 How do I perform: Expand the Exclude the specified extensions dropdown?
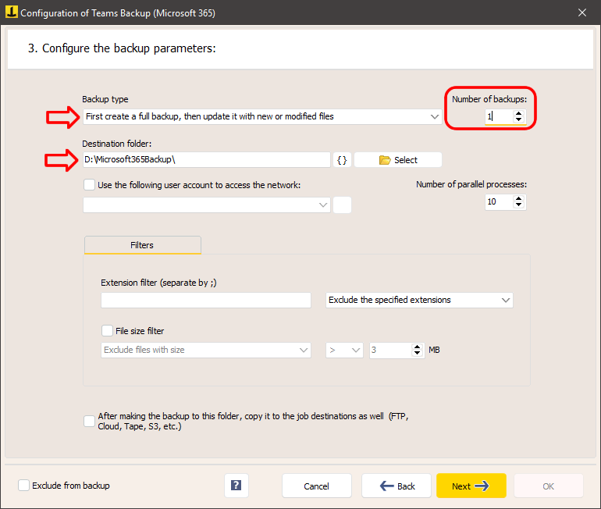coord(419,300)
